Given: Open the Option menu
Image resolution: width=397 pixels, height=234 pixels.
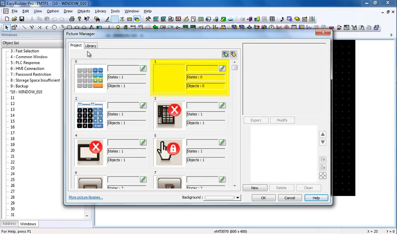Looking at the screenshot, I should (x=53, y=11).
